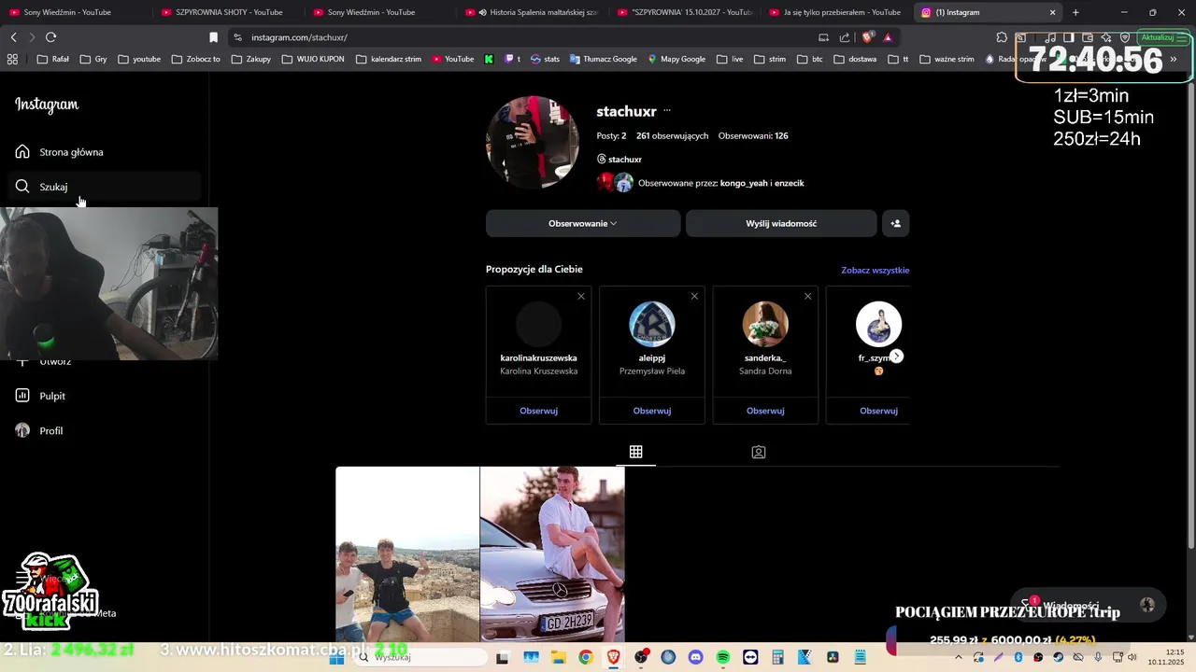1196x672 pixels.
Task: Click the share icon in the address bar
Action: (x=845, y=37)
